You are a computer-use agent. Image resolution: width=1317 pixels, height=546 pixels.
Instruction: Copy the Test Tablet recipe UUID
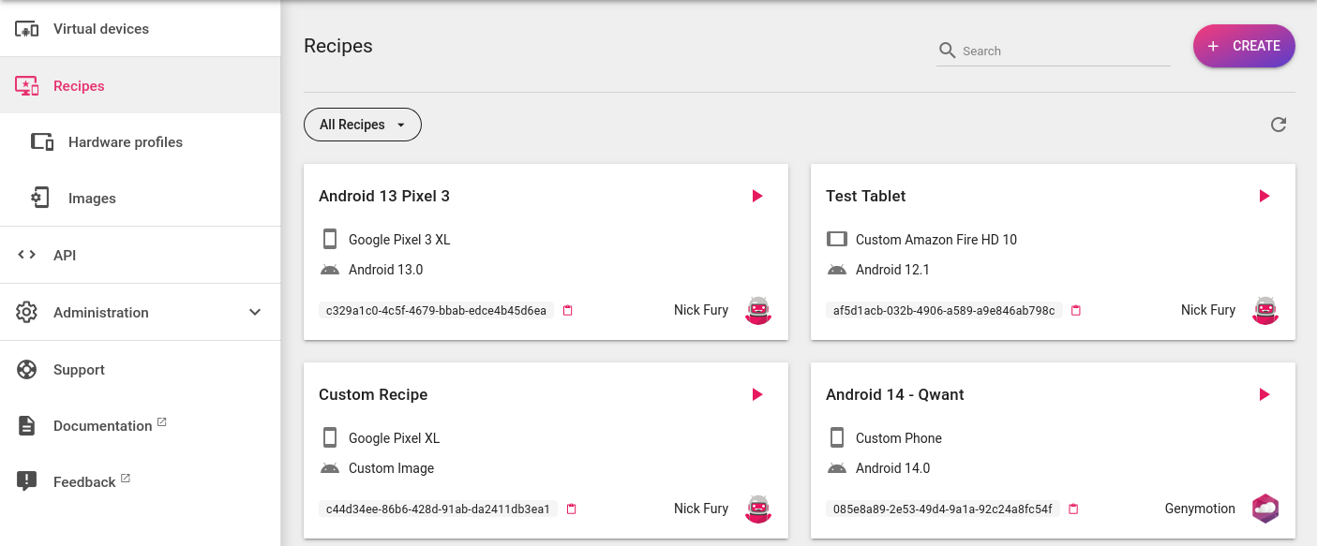[x=1075, y=310]
